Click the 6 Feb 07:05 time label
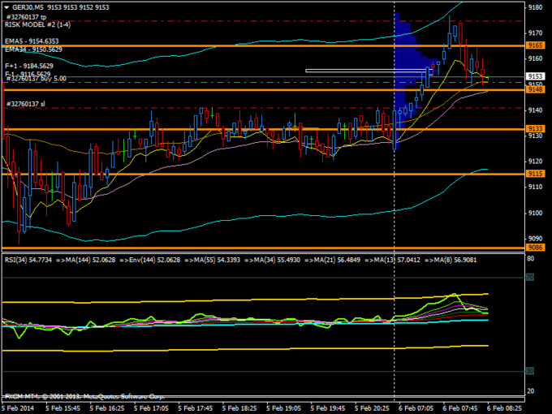This screenshot has height=414, width=552. (x=414, y=408)
